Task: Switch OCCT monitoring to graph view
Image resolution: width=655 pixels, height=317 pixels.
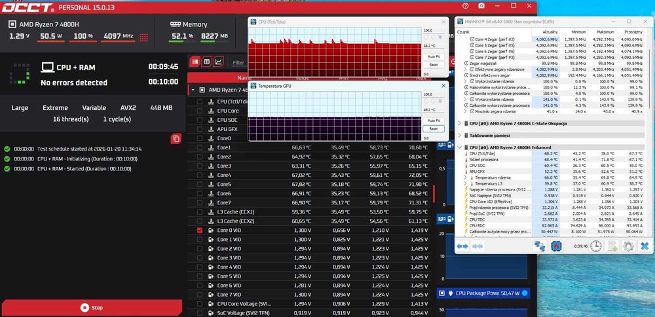Action: point(219,62)
